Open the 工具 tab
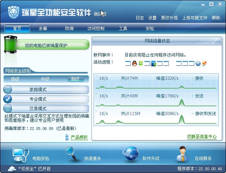 [123, 28]
